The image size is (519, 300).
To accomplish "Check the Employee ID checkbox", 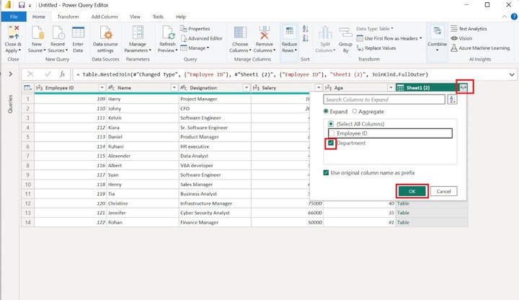I will [331, 133].
